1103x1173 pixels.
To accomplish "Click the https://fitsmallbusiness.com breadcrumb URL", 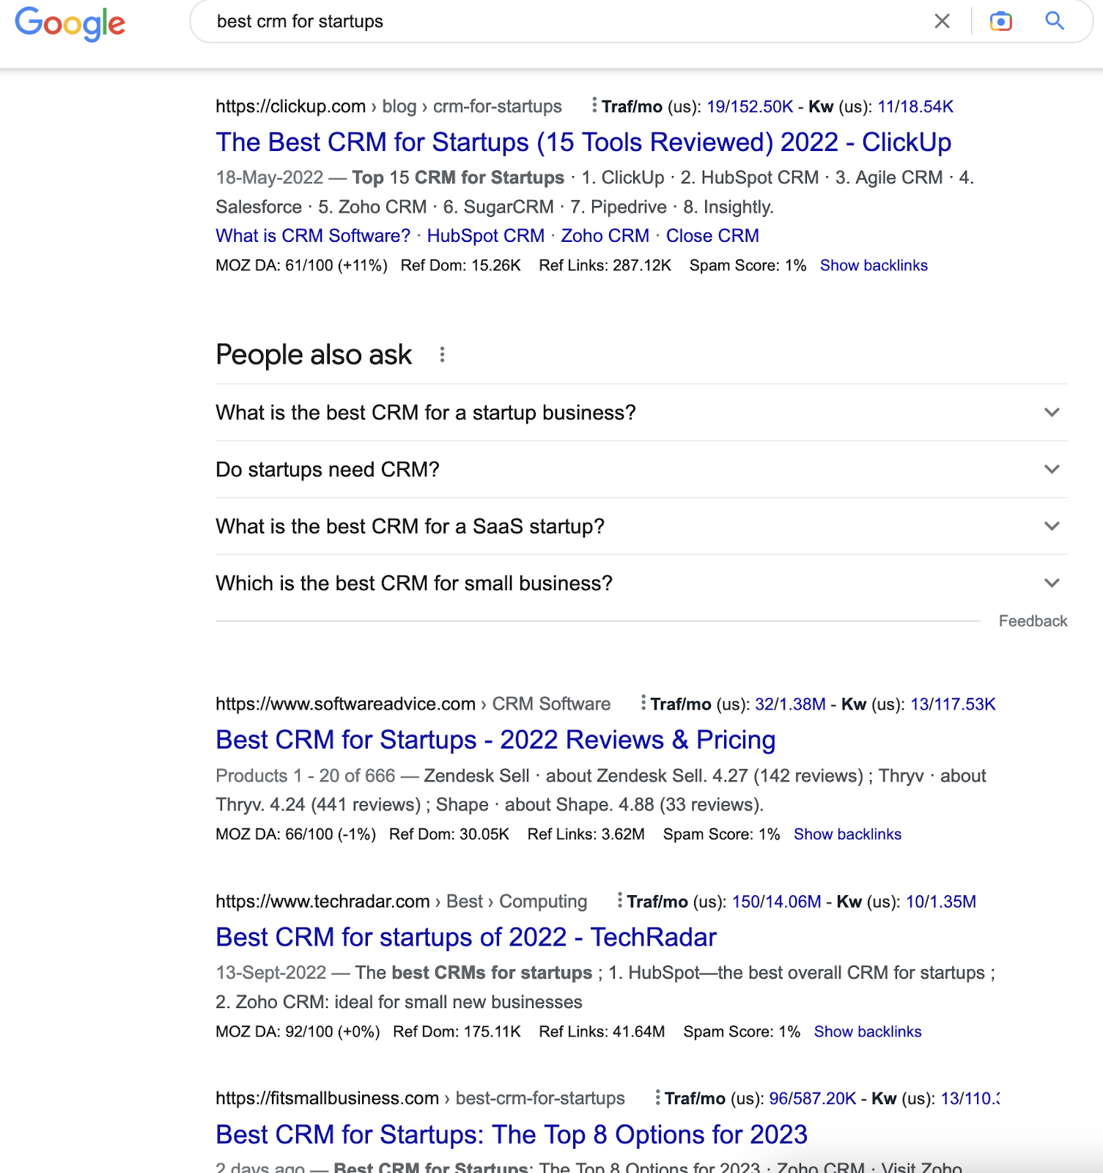I will [327, 1098].
